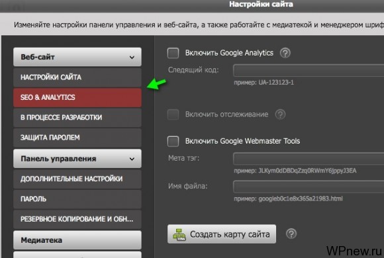The image size is (384, 258).
Task: Open help icon beside Создать карту сайта
Action: point(291,234)
